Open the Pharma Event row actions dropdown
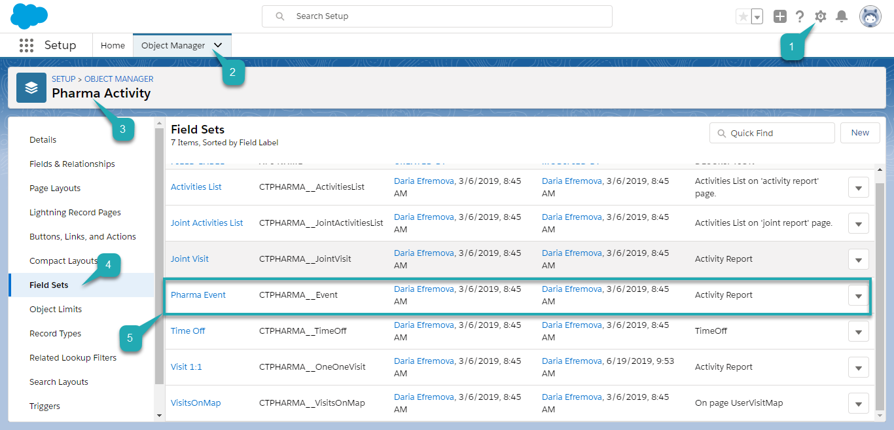This screenshot has height=430, width=894. click(858, 295)
